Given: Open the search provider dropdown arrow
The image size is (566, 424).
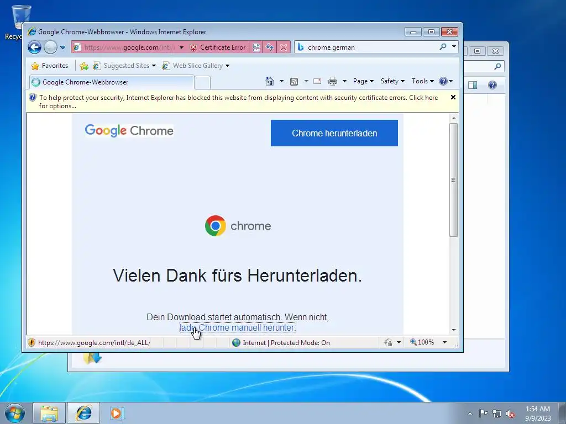Looking at the screenshot, I should (454, 47).
